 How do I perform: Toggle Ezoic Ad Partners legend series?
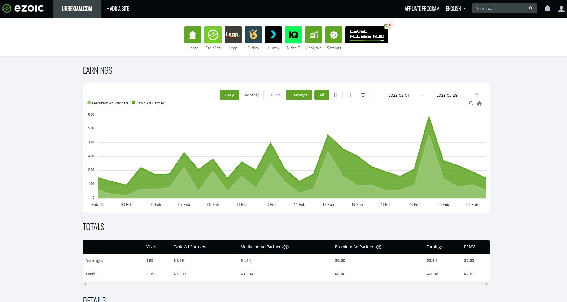(149, 103)
